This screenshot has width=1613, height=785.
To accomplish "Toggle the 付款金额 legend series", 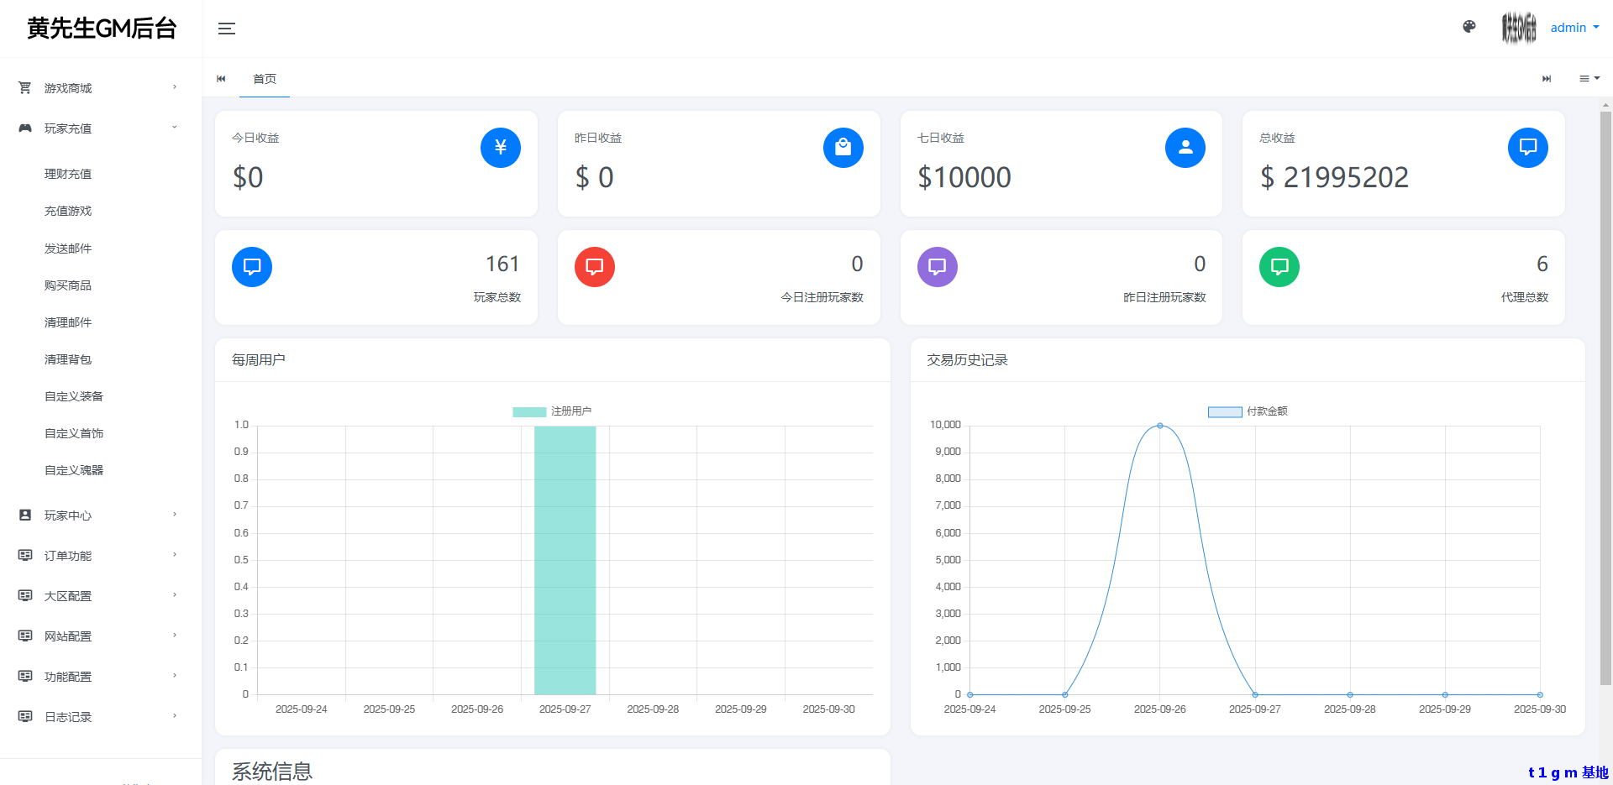I will point(1248,411).
